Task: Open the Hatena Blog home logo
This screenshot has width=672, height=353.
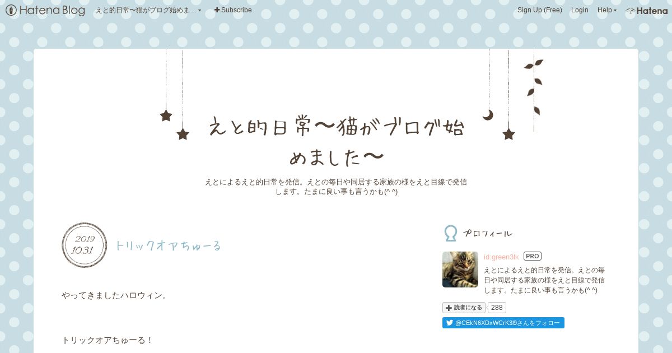Action: coord(45,10)
